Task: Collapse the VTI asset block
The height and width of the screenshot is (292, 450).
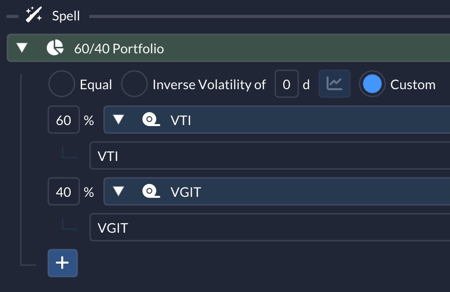Action: tap(118, 120)
